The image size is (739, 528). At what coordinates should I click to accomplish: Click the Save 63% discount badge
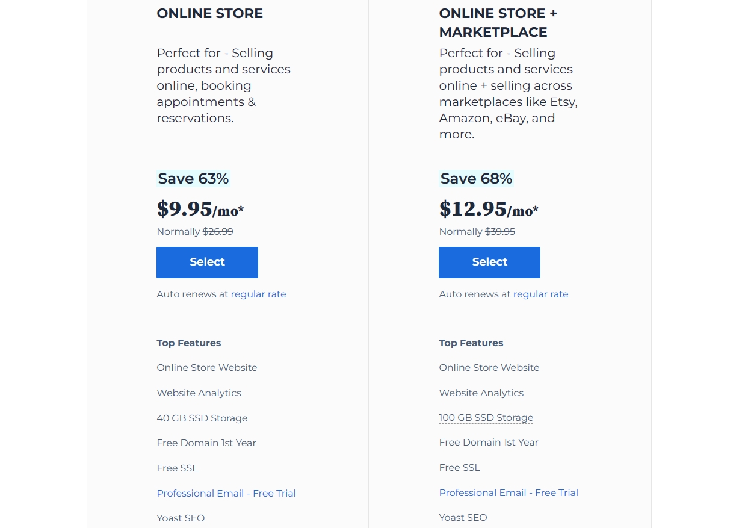click(x=193, y=179)
